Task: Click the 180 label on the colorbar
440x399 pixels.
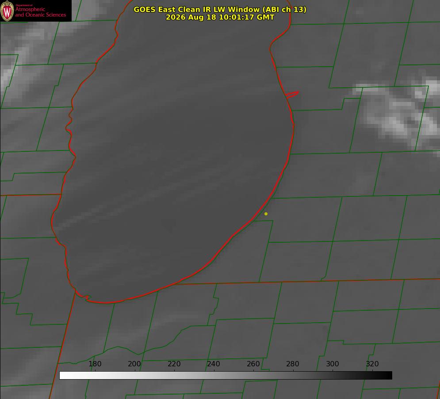Action: (95, 364)
